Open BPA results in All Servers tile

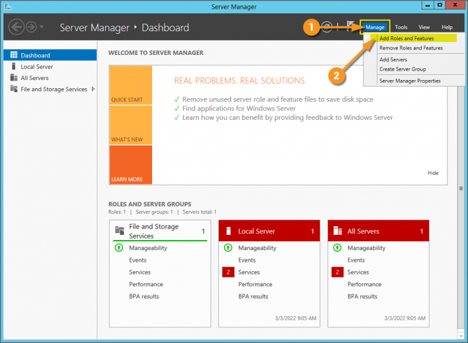tap(362, 296)
